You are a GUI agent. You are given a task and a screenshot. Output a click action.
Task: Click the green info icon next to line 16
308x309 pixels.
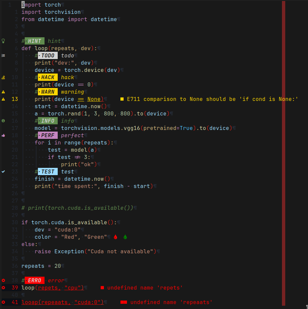click(x=3, y=121)
